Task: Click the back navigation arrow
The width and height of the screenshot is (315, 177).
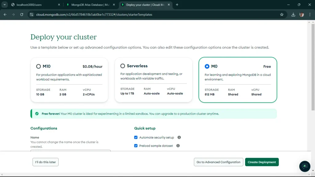Action: click(5, 14)
